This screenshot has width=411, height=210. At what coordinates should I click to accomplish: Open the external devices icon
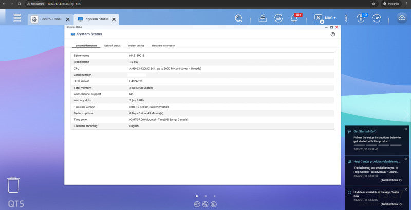(278, 18)
